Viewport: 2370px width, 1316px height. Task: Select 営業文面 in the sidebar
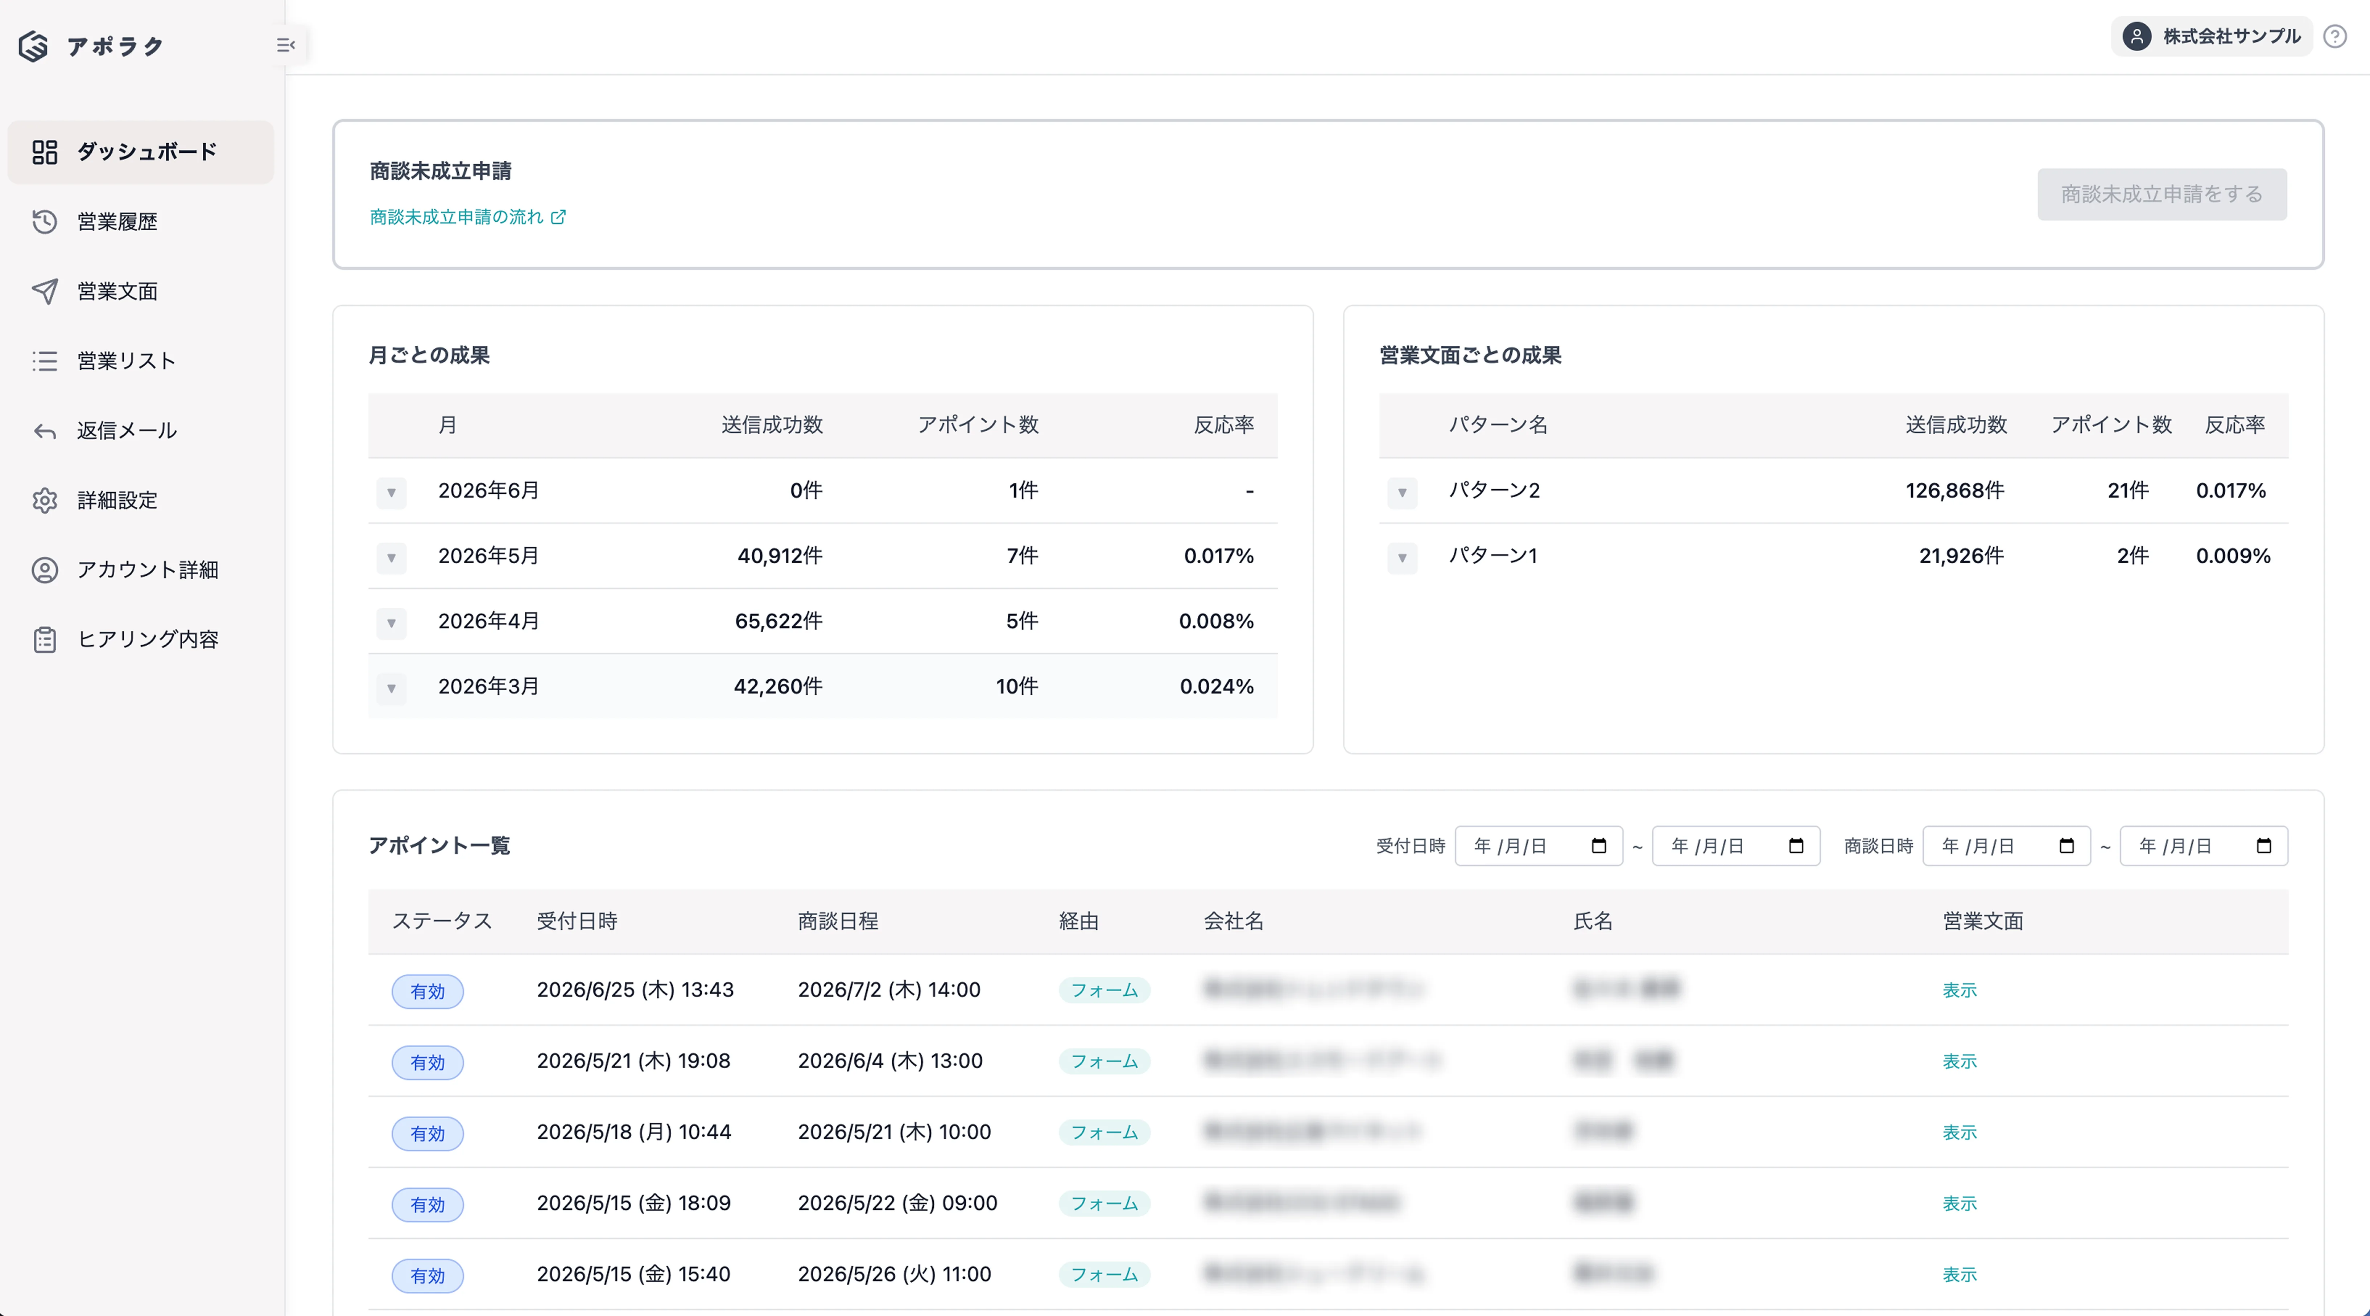tap(141, 292)
